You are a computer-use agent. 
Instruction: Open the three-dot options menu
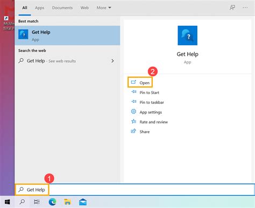pyautogui.click(x=245, y=8)
